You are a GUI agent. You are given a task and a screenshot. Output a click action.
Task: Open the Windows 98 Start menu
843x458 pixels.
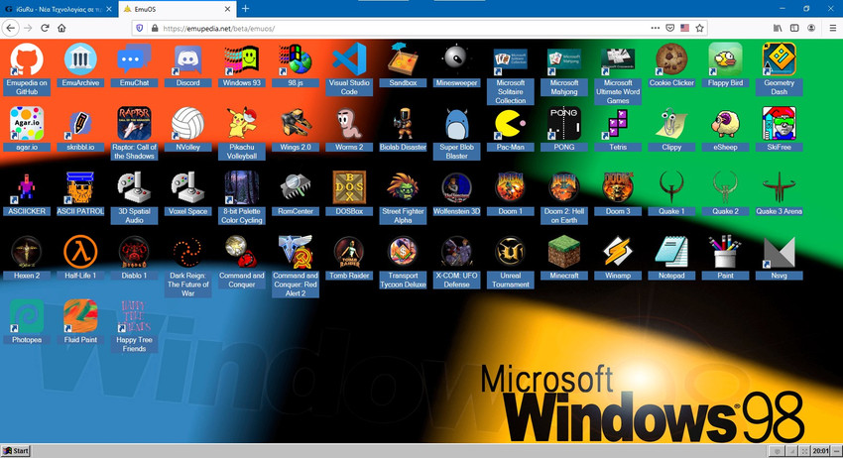[16, 450]
